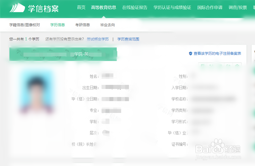Open 在线验证报告 menu item

[135, 8]
